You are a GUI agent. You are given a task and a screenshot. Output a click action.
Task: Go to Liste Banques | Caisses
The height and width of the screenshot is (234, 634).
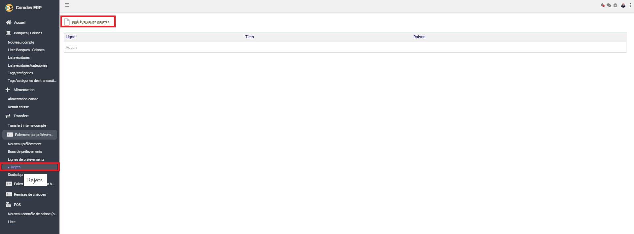26,50
